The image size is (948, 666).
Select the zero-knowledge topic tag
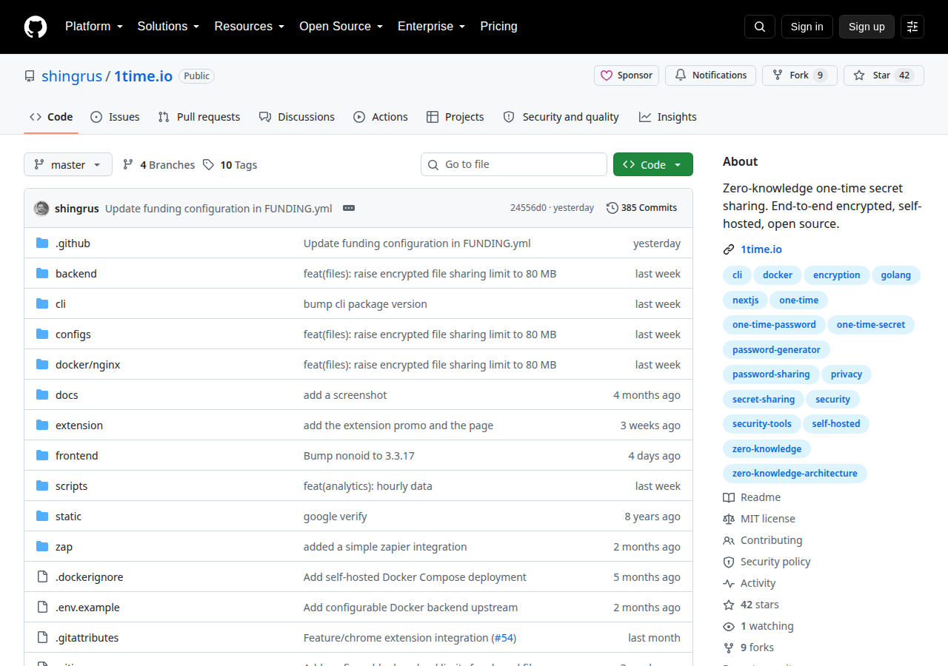[x=767, y=448]
